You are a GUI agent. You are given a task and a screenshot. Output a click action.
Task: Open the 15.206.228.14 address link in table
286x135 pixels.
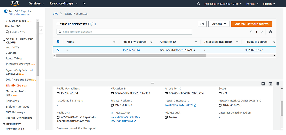(x=131, y=50)
